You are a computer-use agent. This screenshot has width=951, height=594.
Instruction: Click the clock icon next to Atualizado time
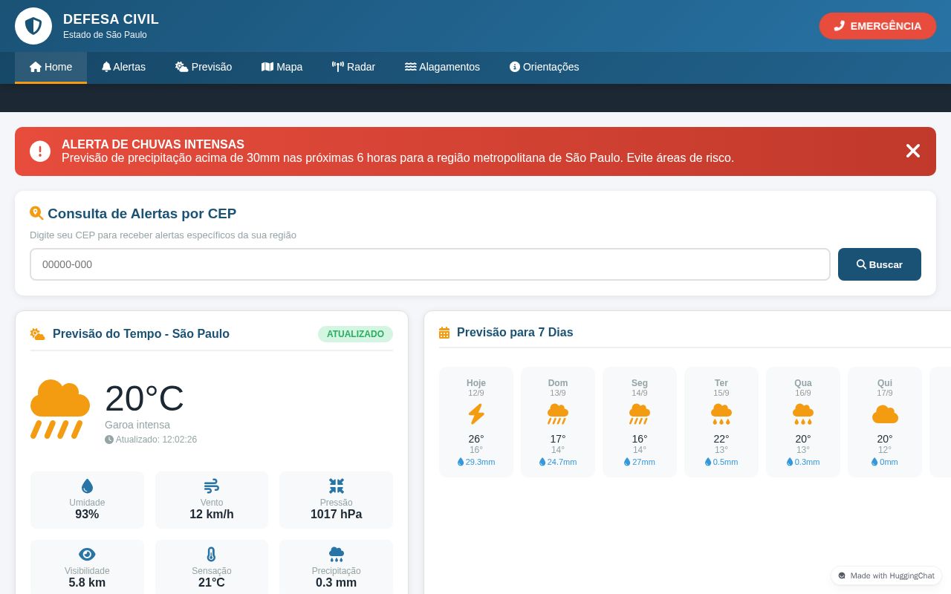coord(109,440)
